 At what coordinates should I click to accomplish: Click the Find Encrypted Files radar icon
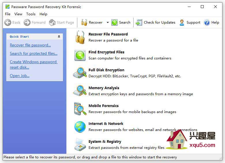(80, 55)
